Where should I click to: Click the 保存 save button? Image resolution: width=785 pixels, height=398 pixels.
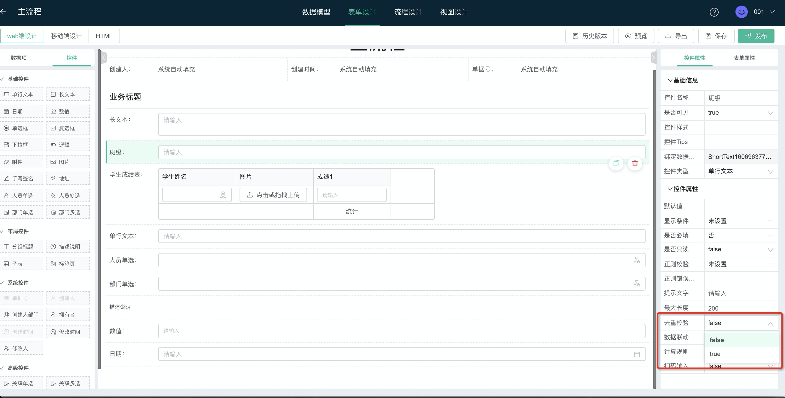[x=716, y=36]
